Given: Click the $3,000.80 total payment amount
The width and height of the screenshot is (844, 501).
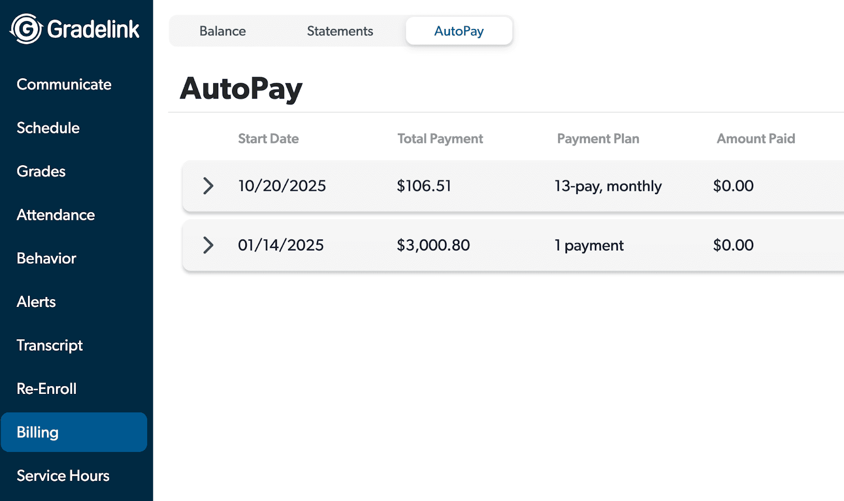Looking at the screenshot, I should pyautogui.click(x=433, y=245).
